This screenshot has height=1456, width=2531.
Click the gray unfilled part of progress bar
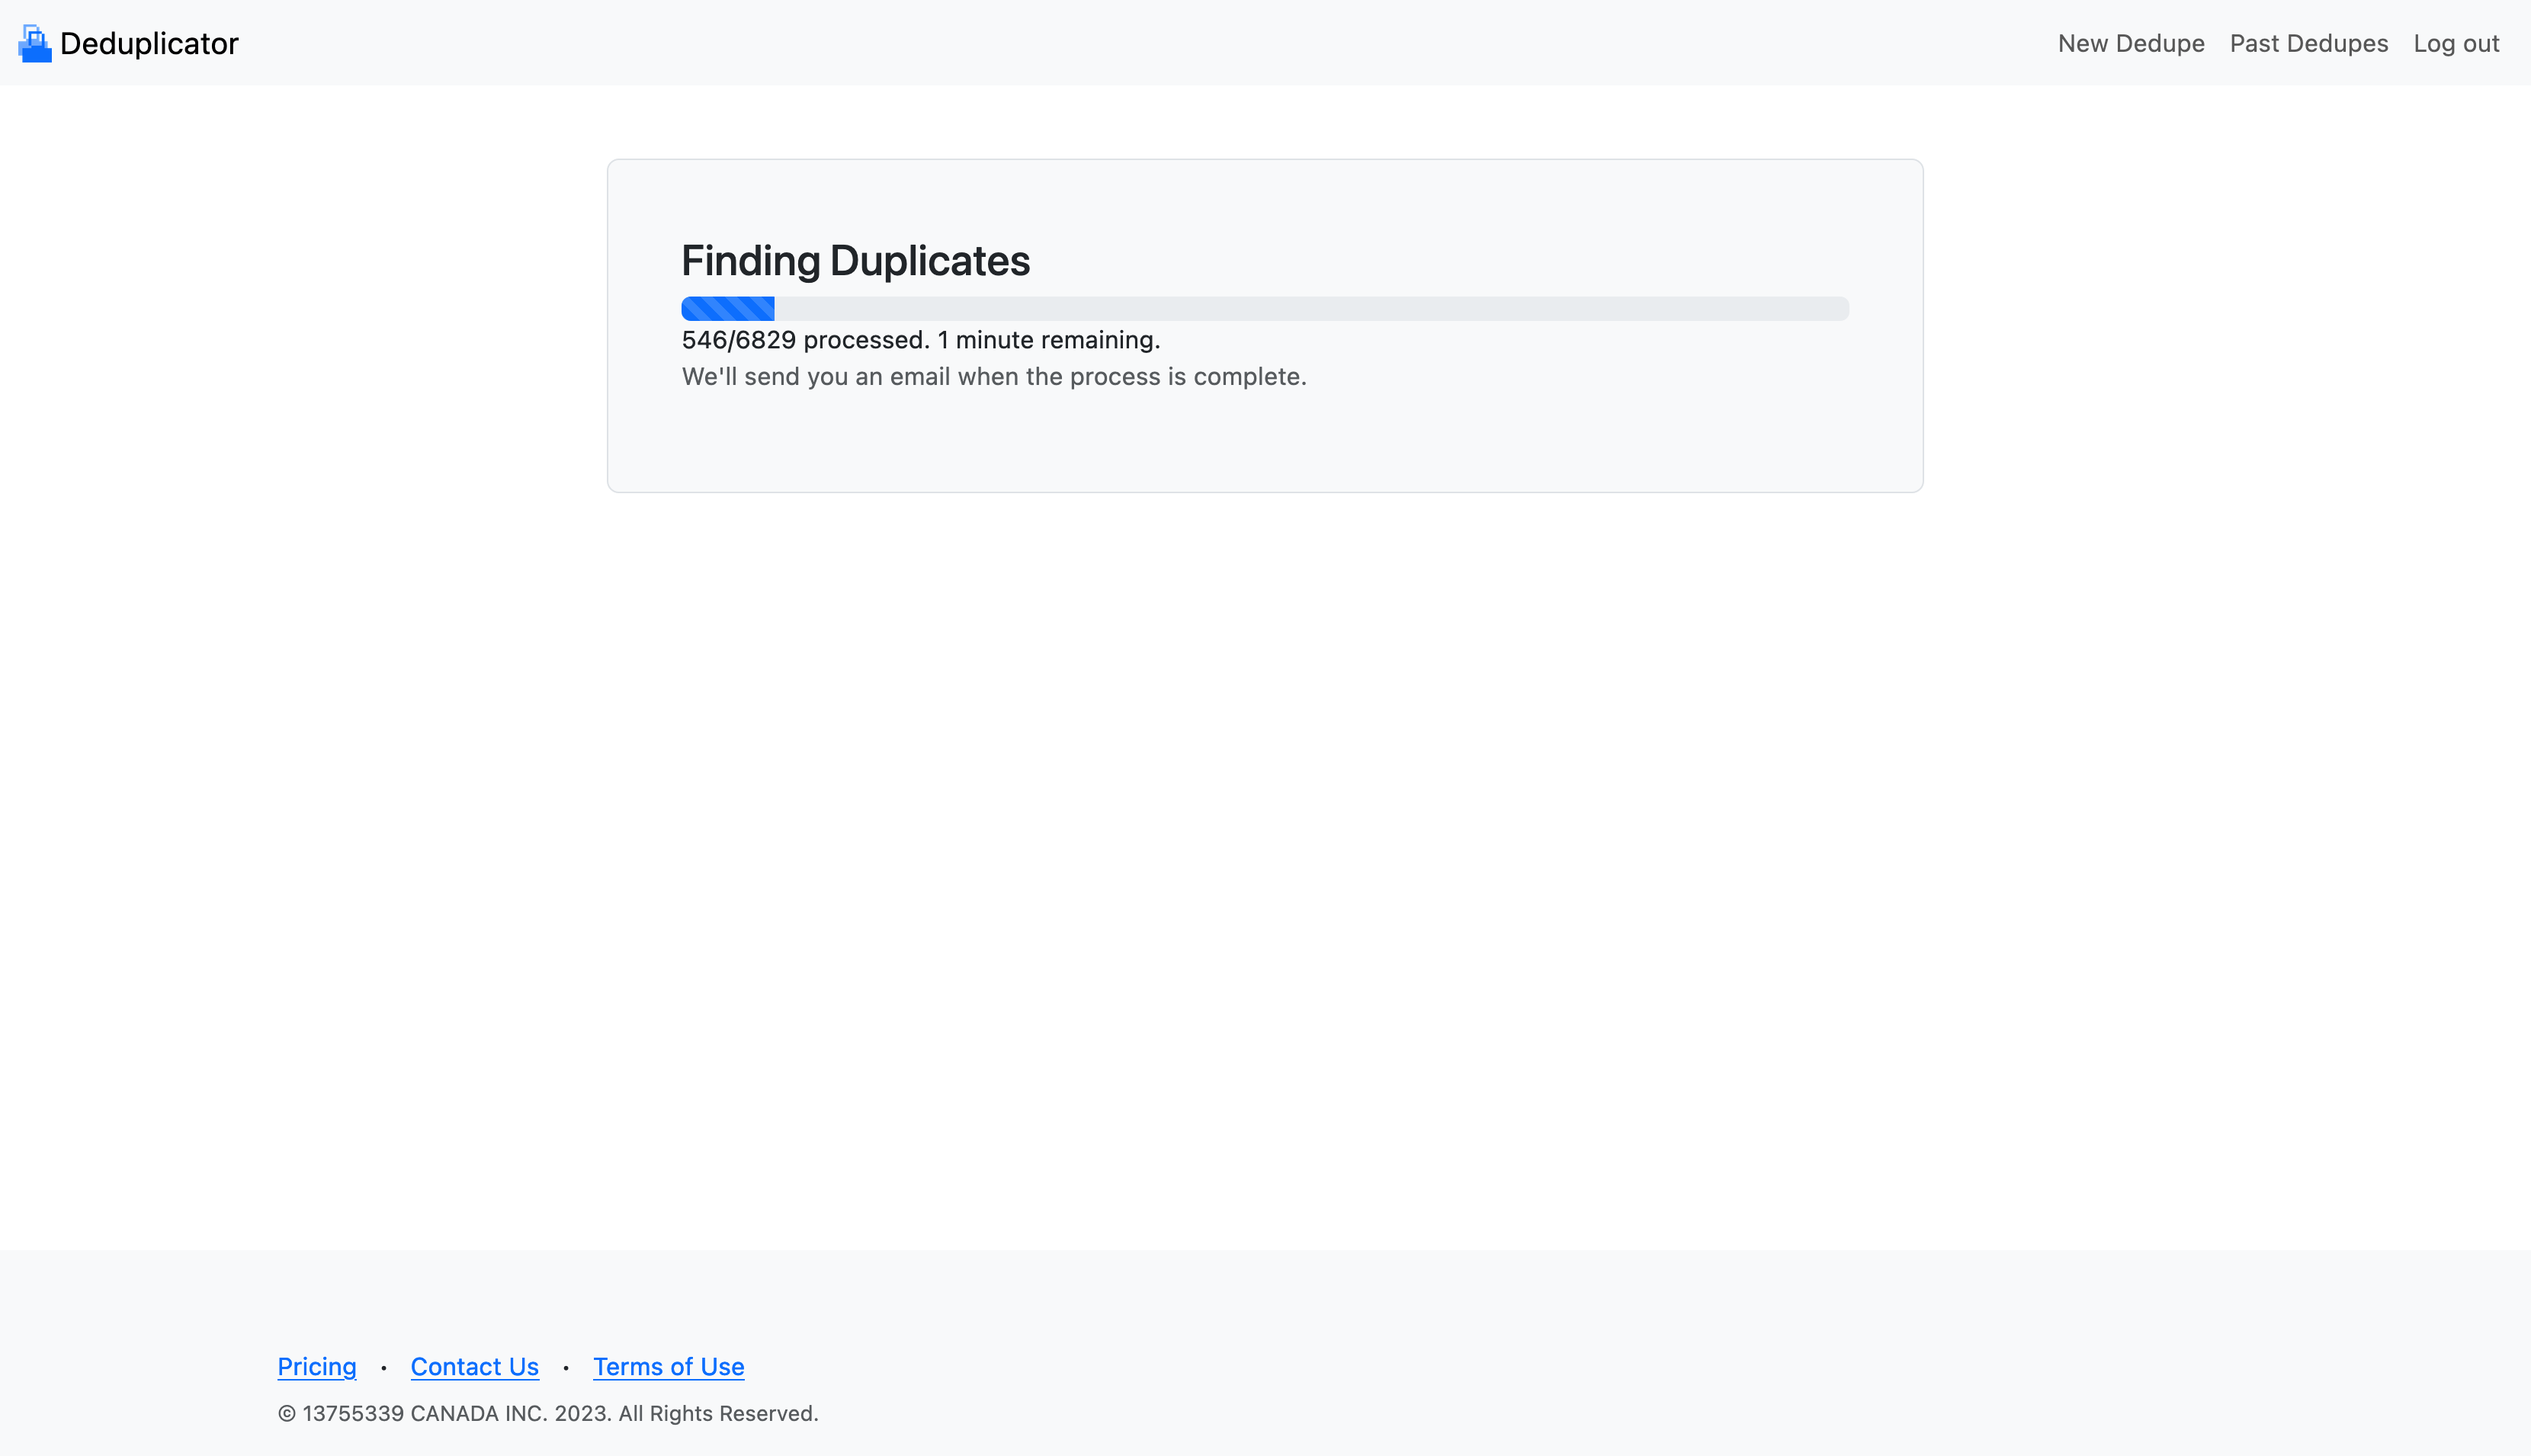click(1300, 308)
